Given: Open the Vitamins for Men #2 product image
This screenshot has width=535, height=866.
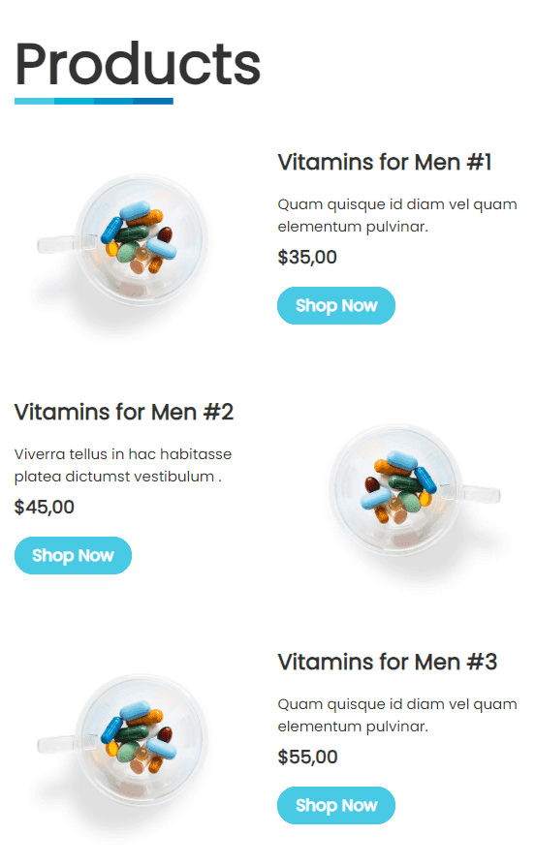Looking at the screenshot, I should 409,493.
